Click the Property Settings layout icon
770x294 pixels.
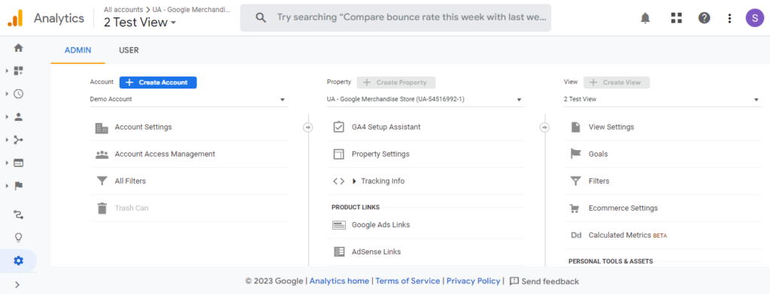point(338,154)
